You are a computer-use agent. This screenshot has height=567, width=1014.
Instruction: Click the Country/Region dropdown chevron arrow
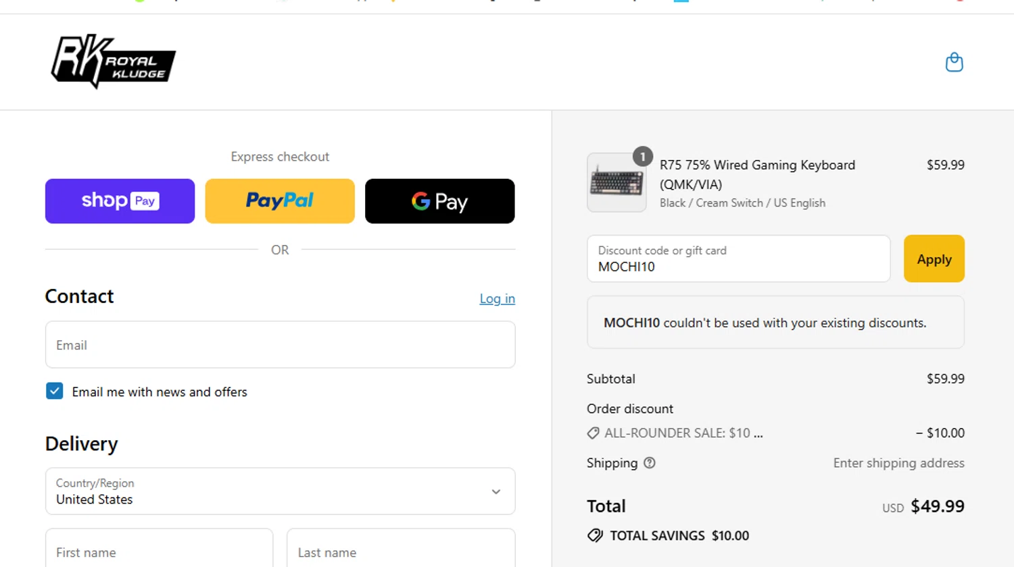496,491
